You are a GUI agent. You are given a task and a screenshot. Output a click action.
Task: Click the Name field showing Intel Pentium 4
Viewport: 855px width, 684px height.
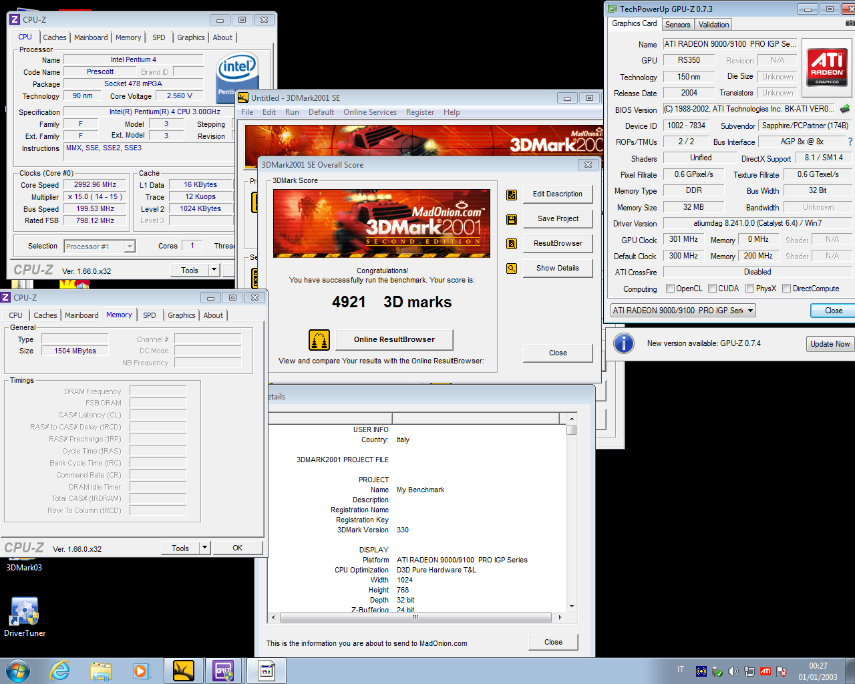point(134,60)
